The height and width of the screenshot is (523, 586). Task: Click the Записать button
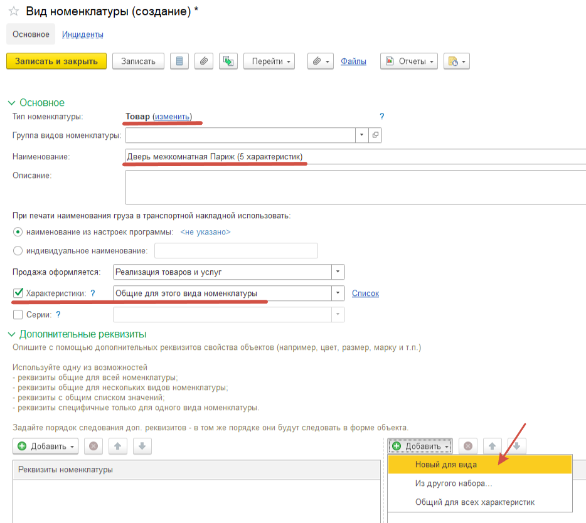coord(138,61)
